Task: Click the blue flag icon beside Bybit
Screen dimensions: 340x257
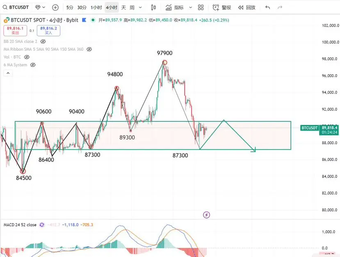Action: [84, 20]
